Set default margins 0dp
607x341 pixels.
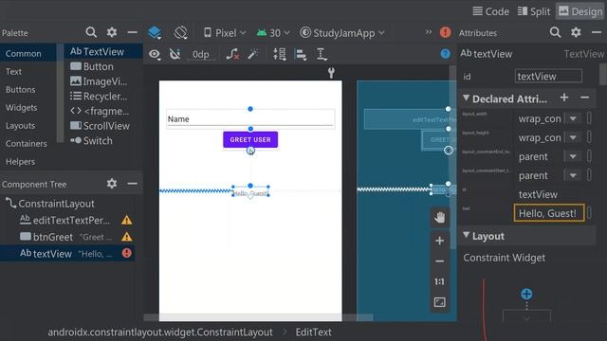[200, 55]
